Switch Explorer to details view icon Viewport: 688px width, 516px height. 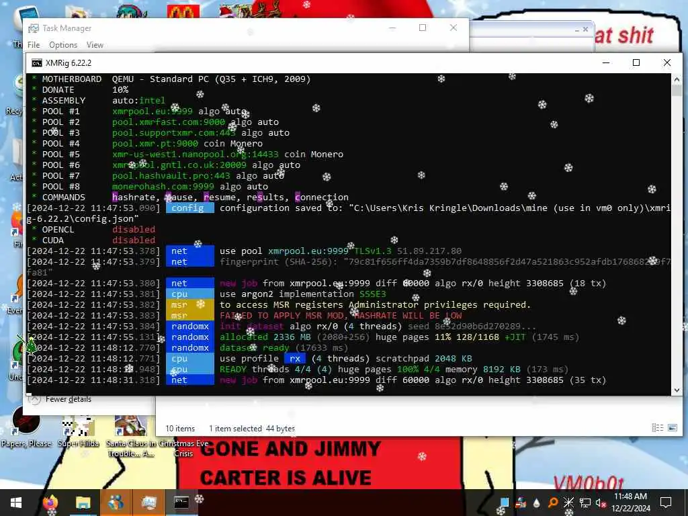[x=657, y=428]
